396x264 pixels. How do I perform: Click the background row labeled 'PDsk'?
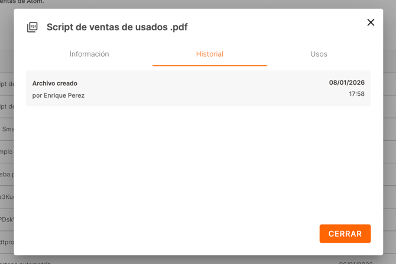coord(7,219)
